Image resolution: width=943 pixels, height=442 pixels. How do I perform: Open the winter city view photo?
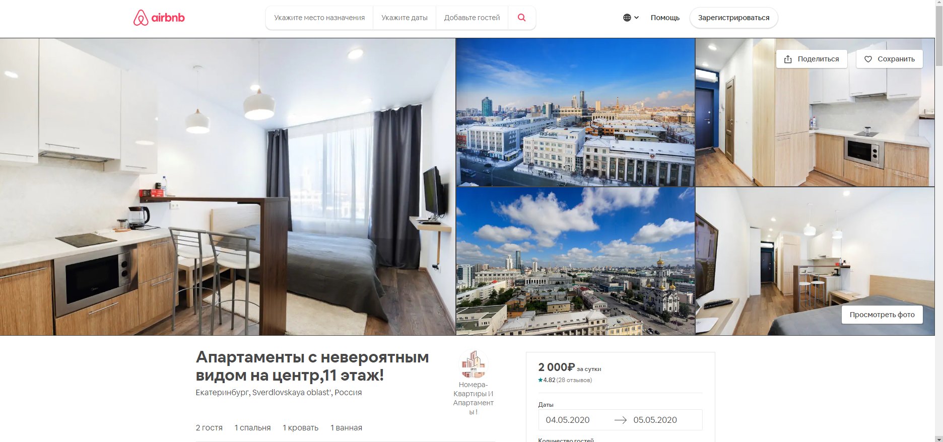(x=575, y=112)
